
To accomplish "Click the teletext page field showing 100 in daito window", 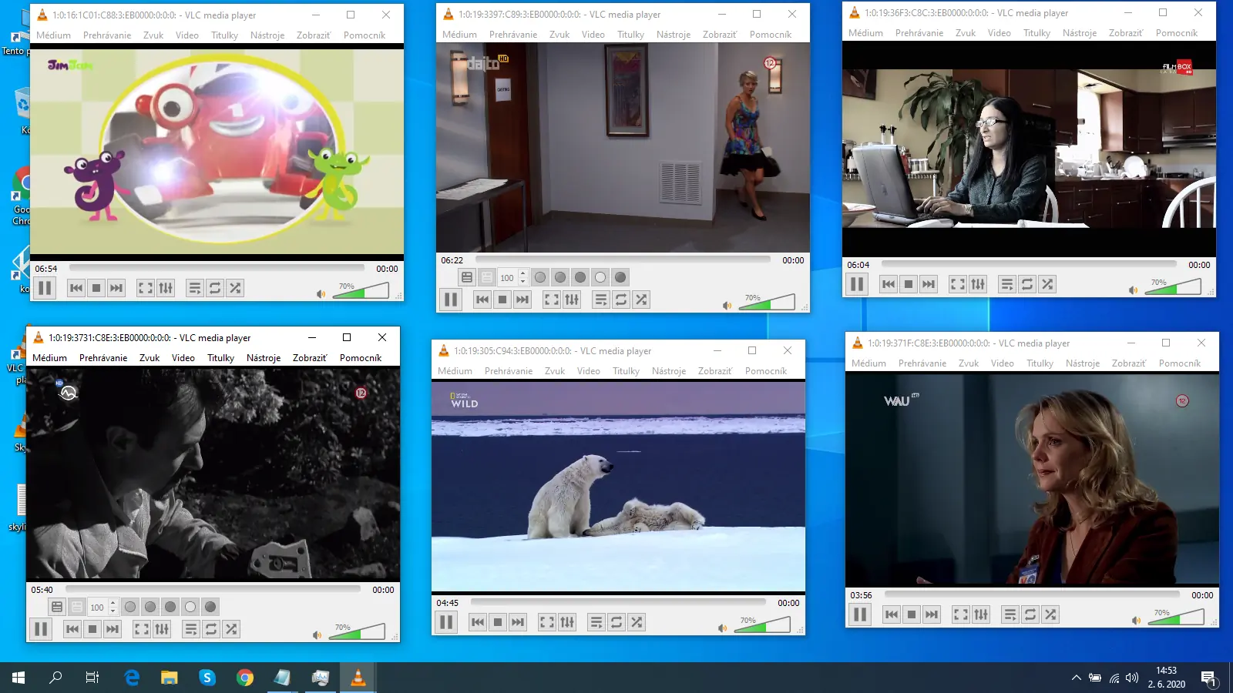I will click(x=508, y=277).
